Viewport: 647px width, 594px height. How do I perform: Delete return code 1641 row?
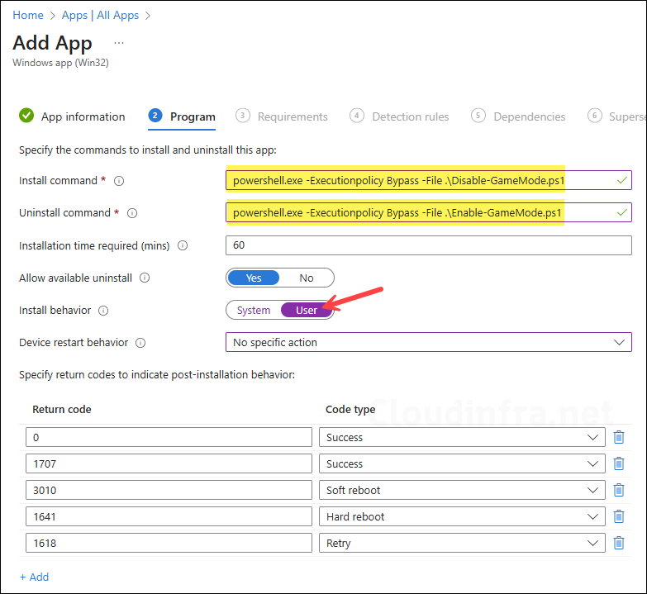pos(619,516)
